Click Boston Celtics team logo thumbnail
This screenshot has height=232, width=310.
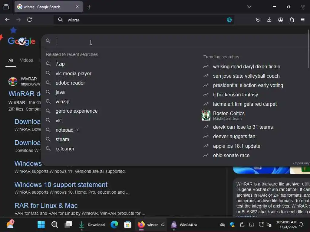pos(206,115)
